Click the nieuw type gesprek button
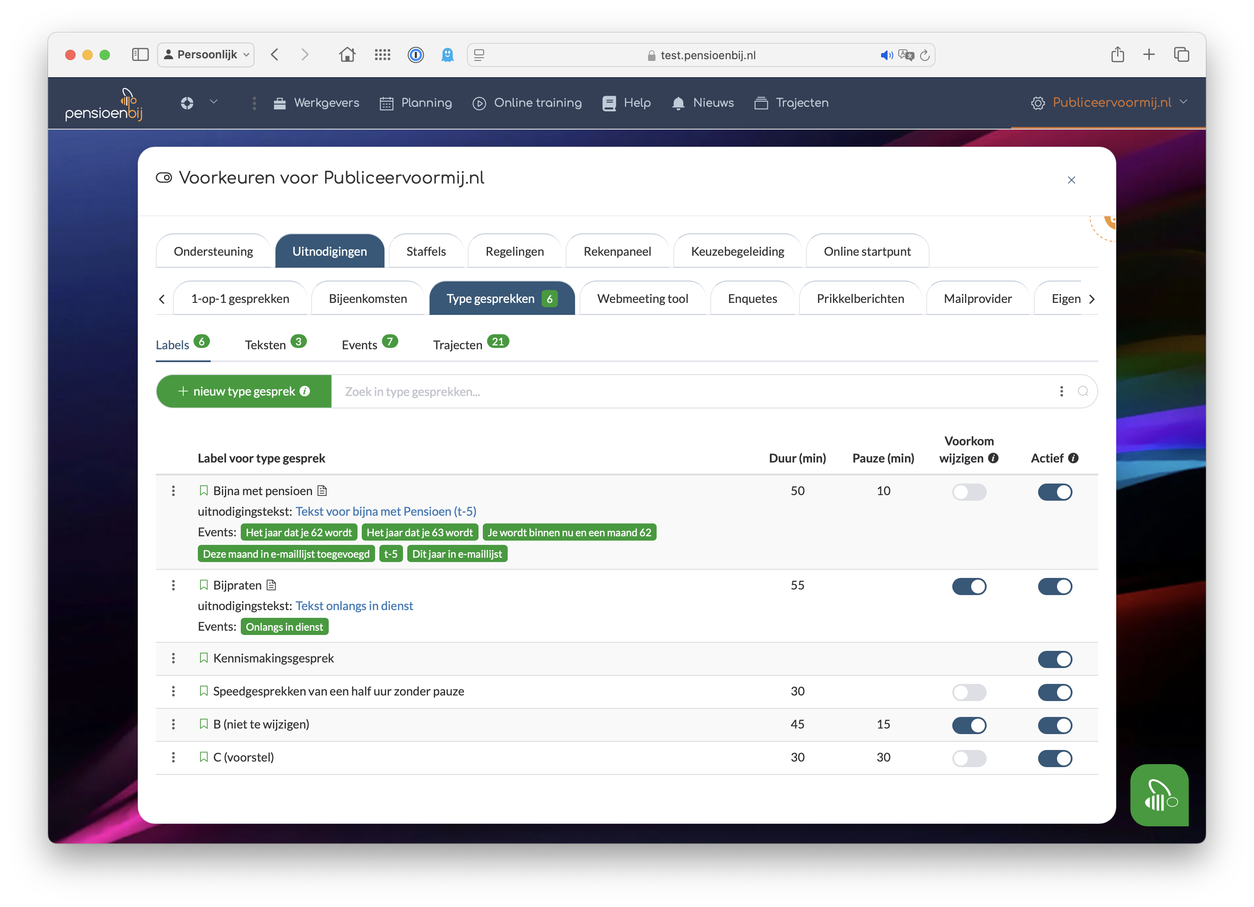Viewport: 1254px width, 907px height. pos(243,391)
